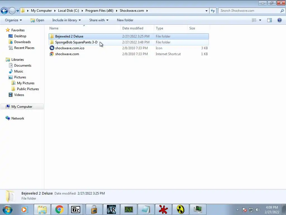Open 7-Zip from the taskbar
286x215 pixels.
point(76,209)
